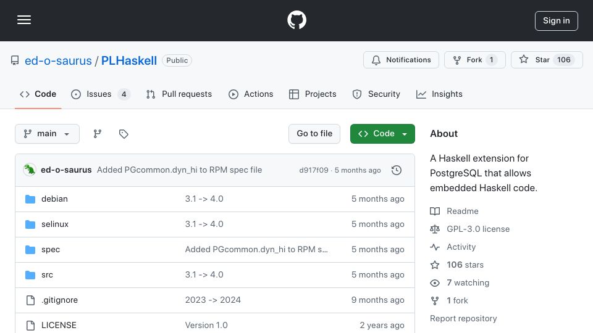Open debian's '3.1 -> 4.0' commit message
Screen dimensions: 593x333
point(204,199)
